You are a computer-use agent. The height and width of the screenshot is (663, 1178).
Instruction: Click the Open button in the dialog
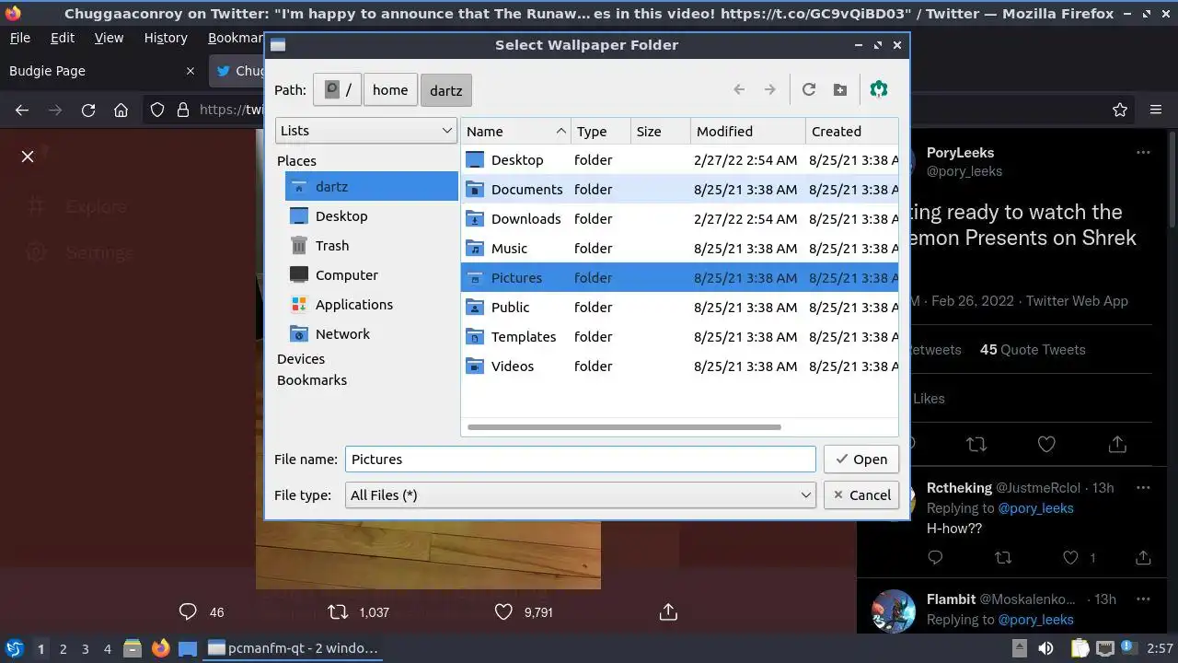[861, 459]
